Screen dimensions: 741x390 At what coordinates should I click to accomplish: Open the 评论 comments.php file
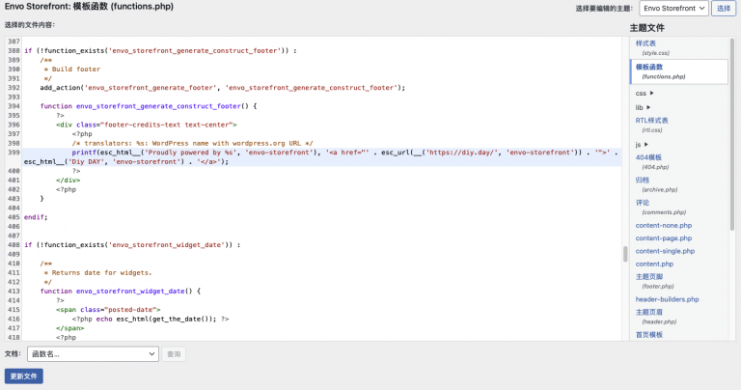pyautogui.click(x=643, y=203)
